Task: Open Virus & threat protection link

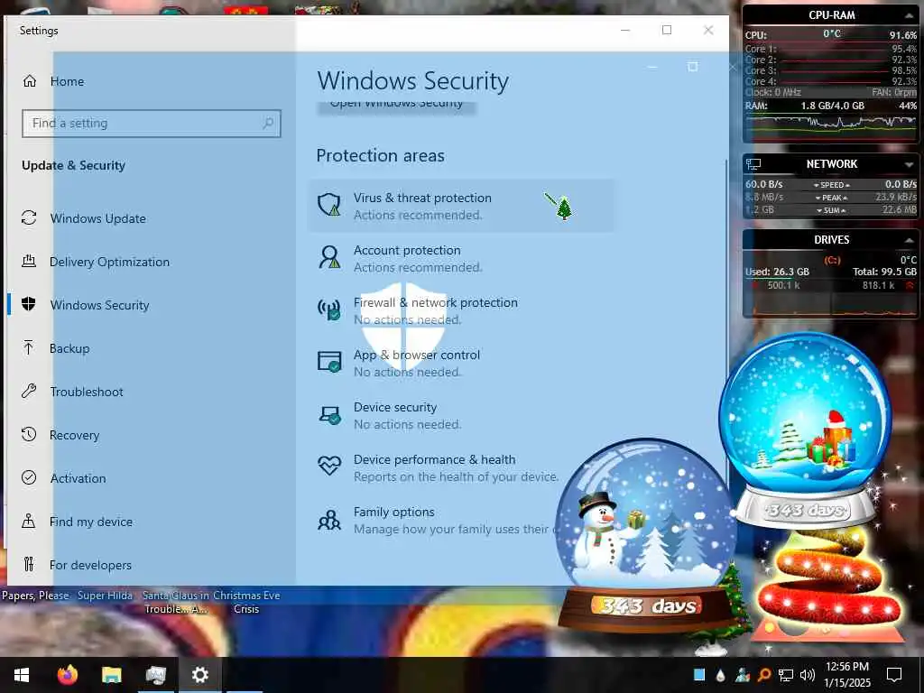Action: coord(422,198)
